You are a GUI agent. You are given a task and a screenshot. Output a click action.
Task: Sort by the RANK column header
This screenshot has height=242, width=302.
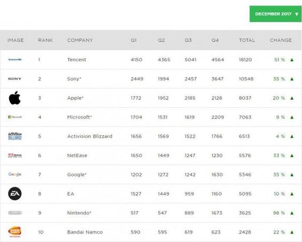point(45,40)
